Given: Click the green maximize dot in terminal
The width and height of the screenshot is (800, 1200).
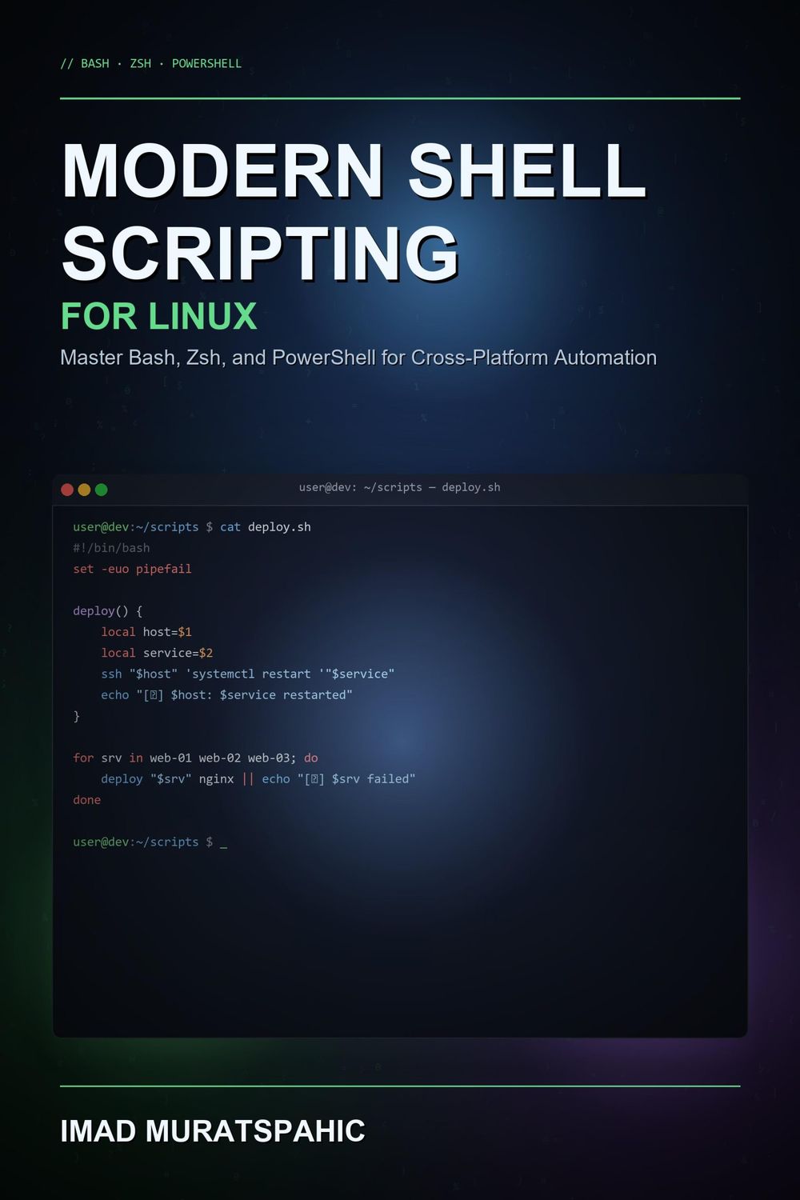Looking at the screenshot, I should click(x=101, y=490).
